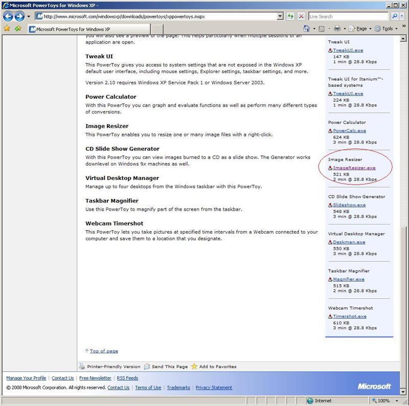409x406 pixels.
Task: Click the Send This Page envelope icon
Action: [147, 366]
